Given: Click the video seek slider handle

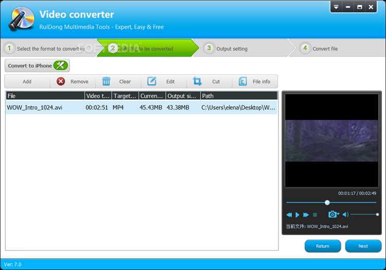Looking at the screenshot, I should pyautogui.click(x=327, y=203).
